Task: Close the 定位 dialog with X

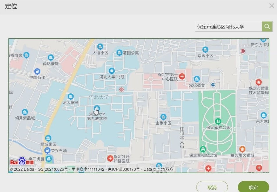Action: click(271, 6)
